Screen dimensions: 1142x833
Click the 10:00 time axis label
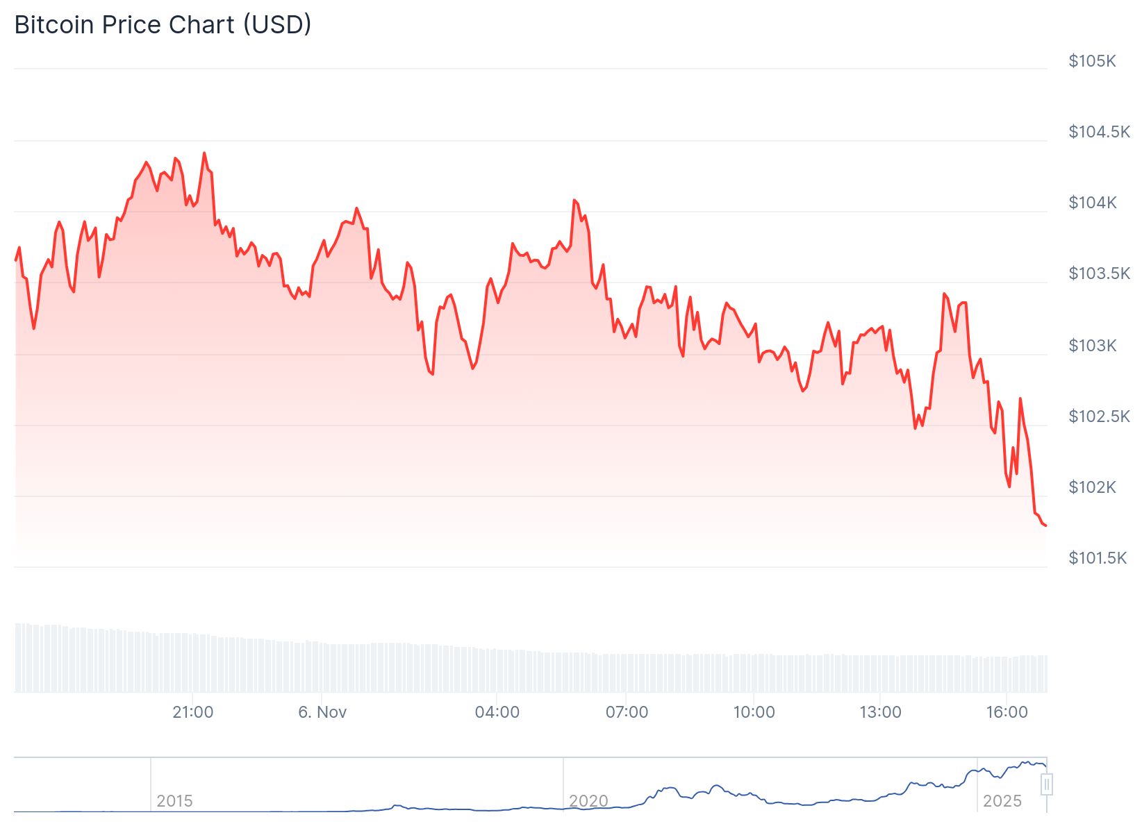tap(754, 712)
